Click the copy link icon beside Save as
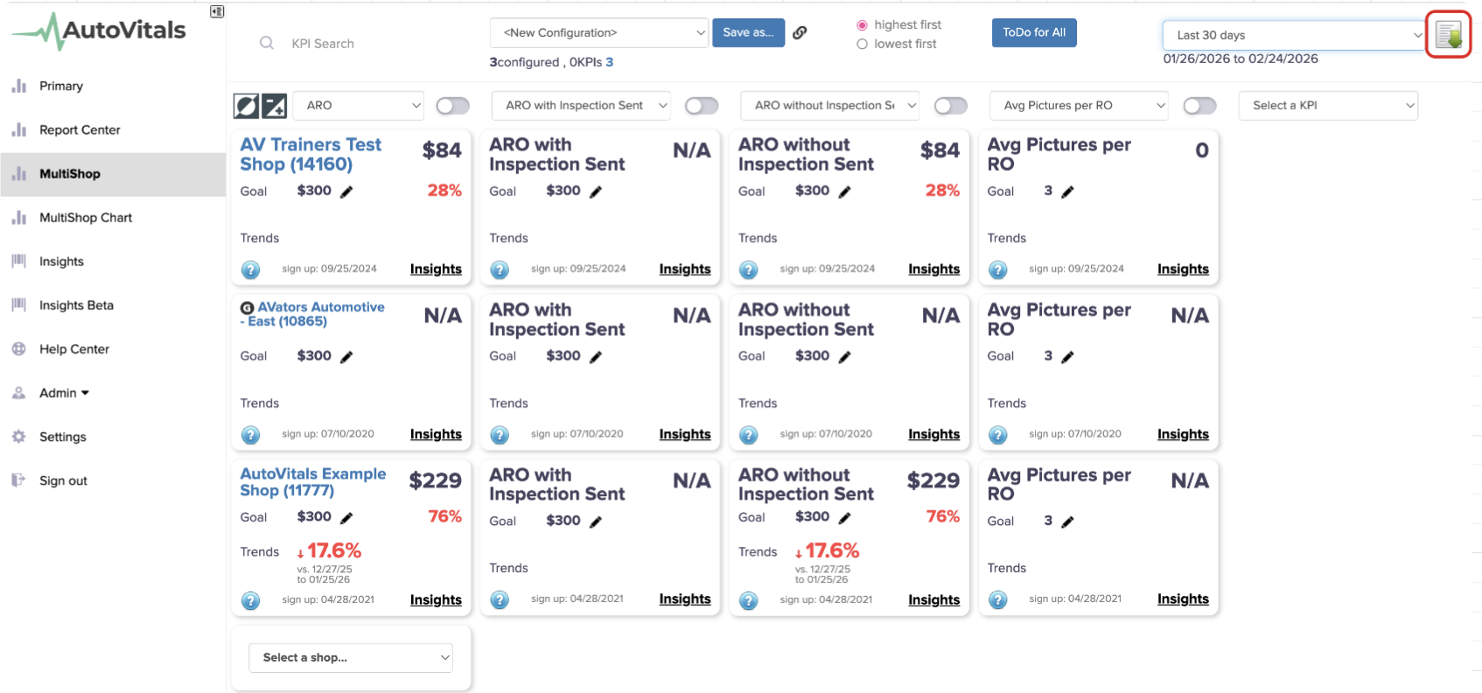 click(800, 32)
